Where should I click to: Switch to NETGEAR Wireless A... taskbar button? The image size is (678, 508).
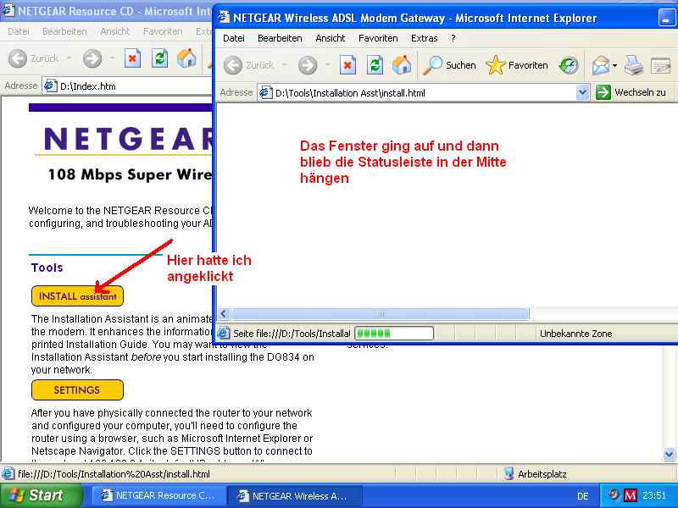tap(294, 496)
